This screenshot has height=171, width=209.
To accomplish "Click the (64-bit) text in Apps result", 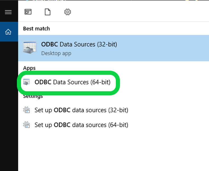I will (x=101, y=82).
